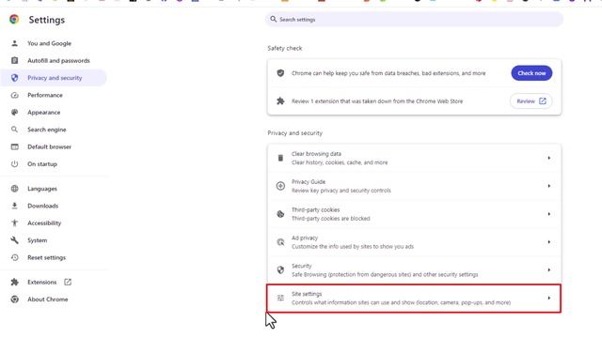Click the globe icon for Languages
This screenshot has height=338, width=602.
click(15, 189)
